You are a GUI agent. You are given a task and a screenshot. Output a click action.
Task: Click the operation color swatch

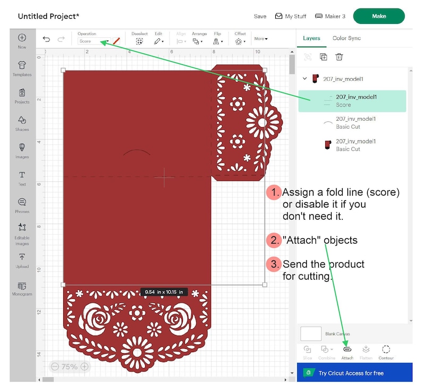[x=116, y=41]
